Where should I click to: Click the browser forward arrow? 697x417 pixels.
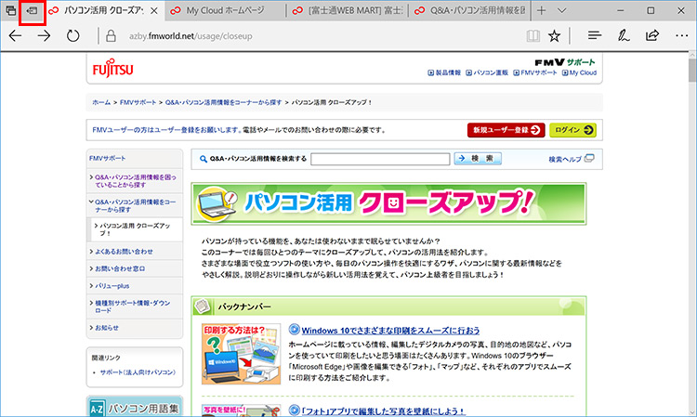[44, 36]
